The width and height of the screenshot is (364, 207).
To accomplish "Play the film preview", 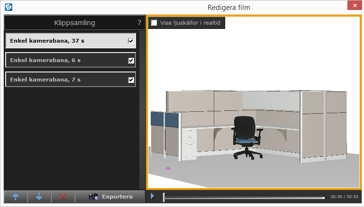I will coord(153,196).
